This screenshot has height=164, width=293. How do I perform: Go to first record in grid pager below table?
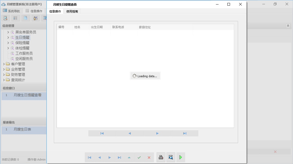click(x=102, y=133)
